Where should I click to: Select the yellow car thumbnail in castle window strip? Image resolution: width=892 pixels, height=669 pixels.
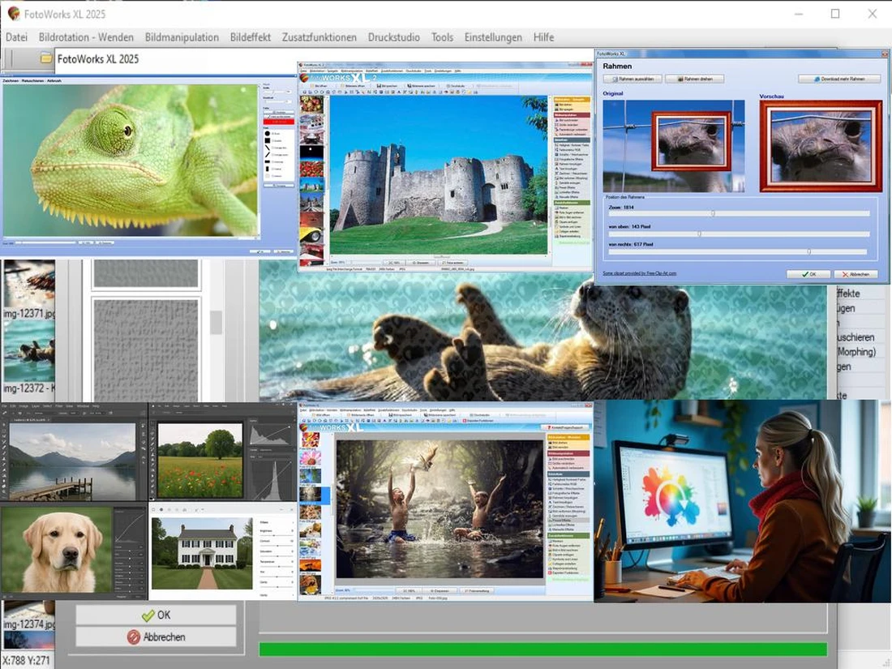311,235
